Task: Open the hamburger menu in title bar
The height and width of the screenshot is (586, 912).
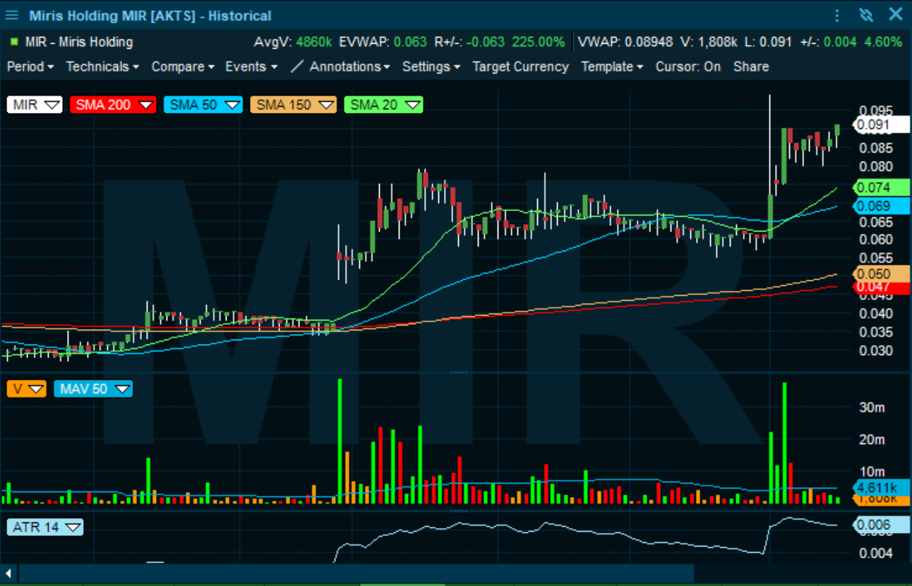Action: pos(12,15)
